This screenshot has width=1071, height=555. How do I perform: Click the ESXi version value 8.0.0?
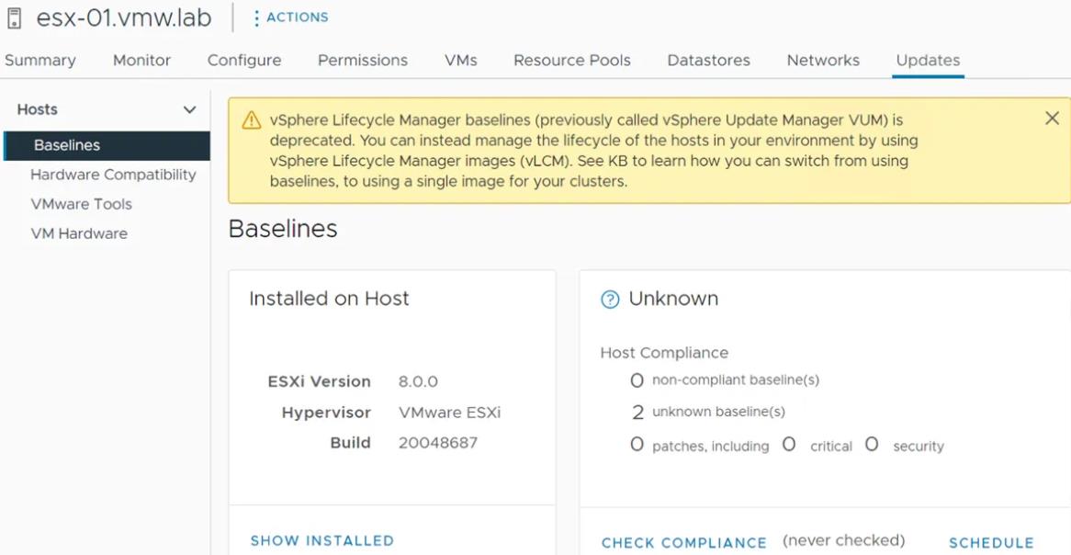(x=418, y=382)
